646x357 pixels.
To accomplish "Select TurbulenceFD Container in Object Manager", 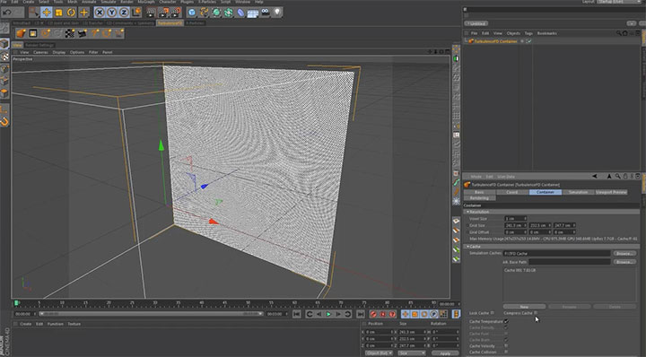I will (495, 41).
